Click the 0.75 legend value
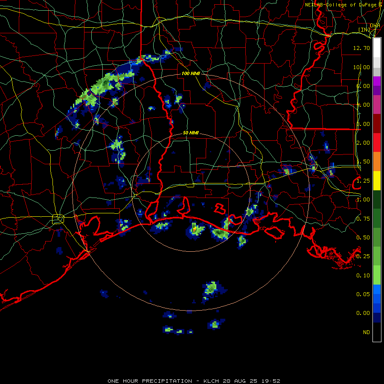The image size is (384, 384). (x=363, y=219)
